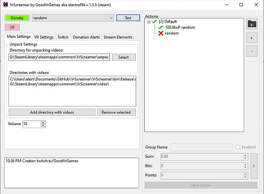The image size is (264, 194).
Task: Click the plus button to add action
Action: [x=252, y=38]
